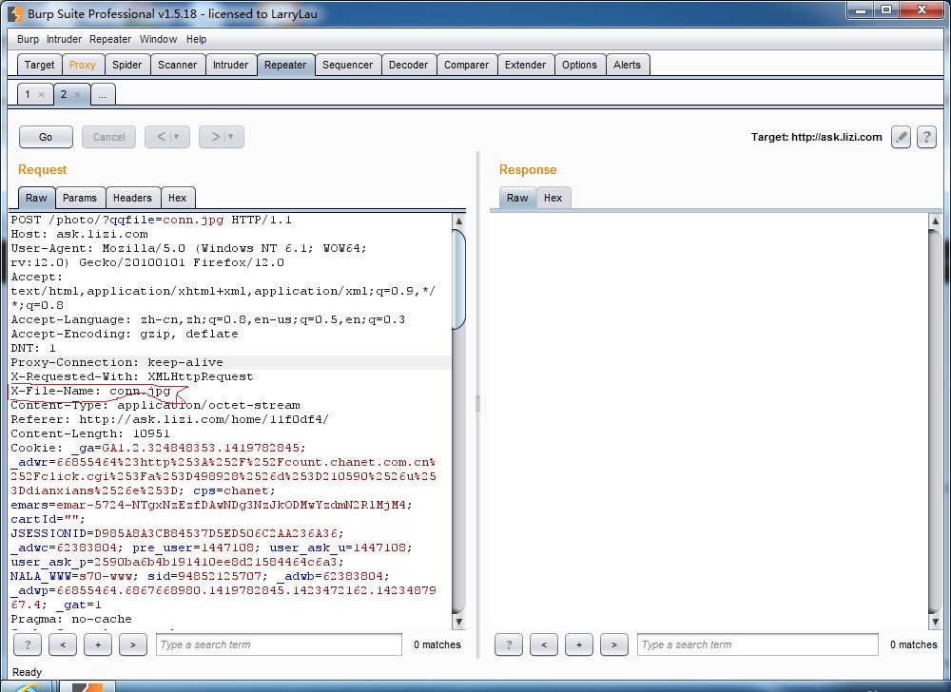Screen dimensions: 951x692
Task: Switch to the Sequencer tool tab
Action: (x=347, y=65)
